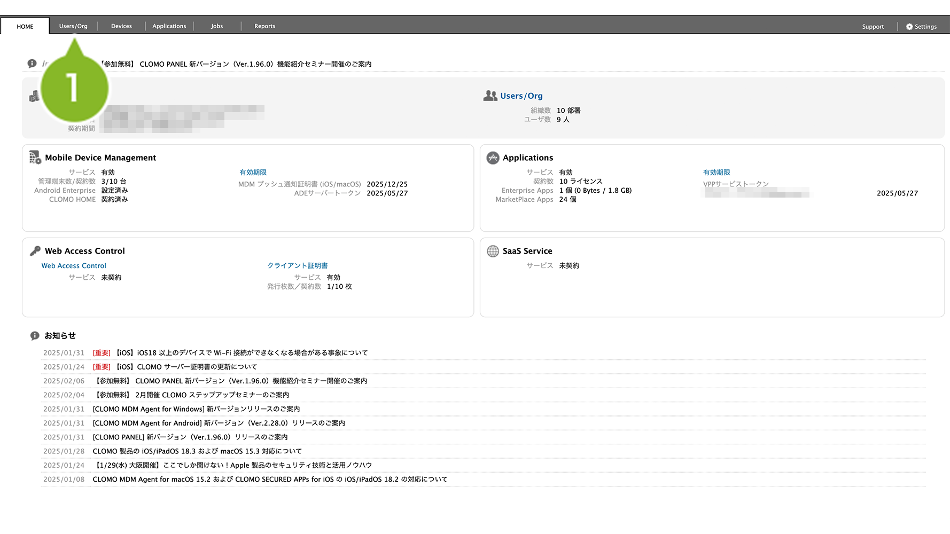
Task: Open the iOS/iPadOS 18.3 and macOS 15.3 notice
Action: pos(197,451)
